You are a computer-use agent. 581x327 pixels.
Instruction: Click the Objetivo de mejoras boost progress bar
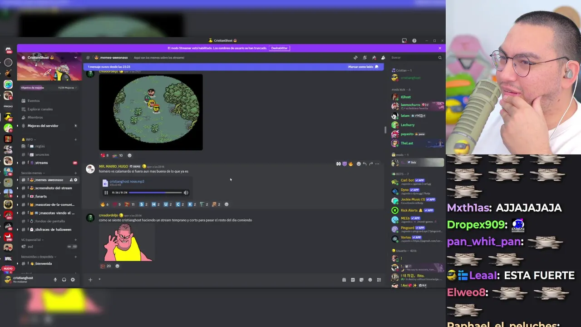(49, 88)
